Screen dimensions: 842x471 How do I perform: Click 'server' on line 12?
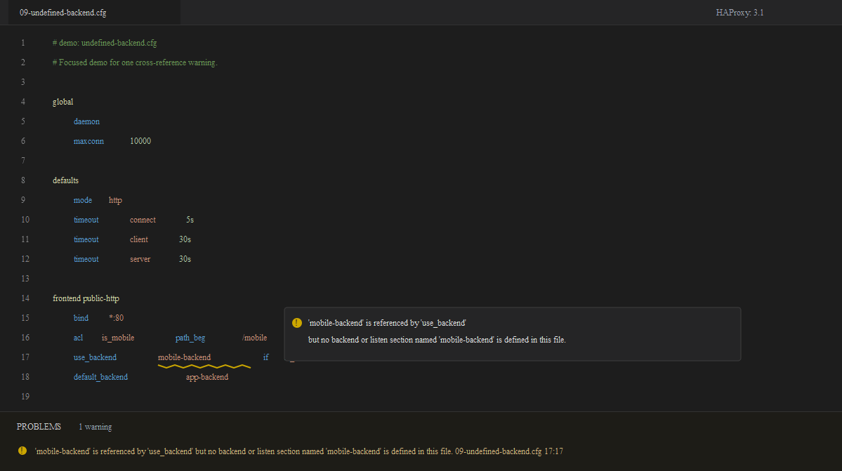point(140,259)
